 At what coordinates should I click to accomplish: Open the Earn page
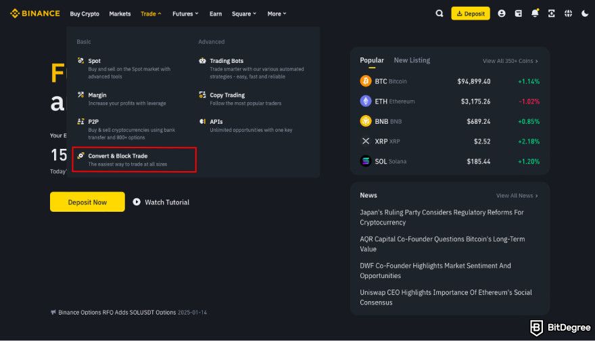click(x=216, y=14)
